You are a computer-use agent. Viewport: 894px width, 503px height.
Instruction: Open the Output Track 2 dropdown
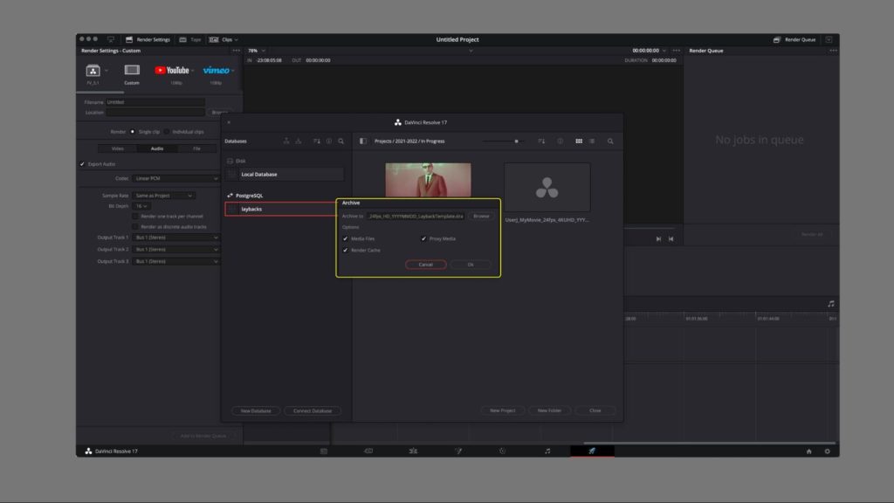coord(175,249)
